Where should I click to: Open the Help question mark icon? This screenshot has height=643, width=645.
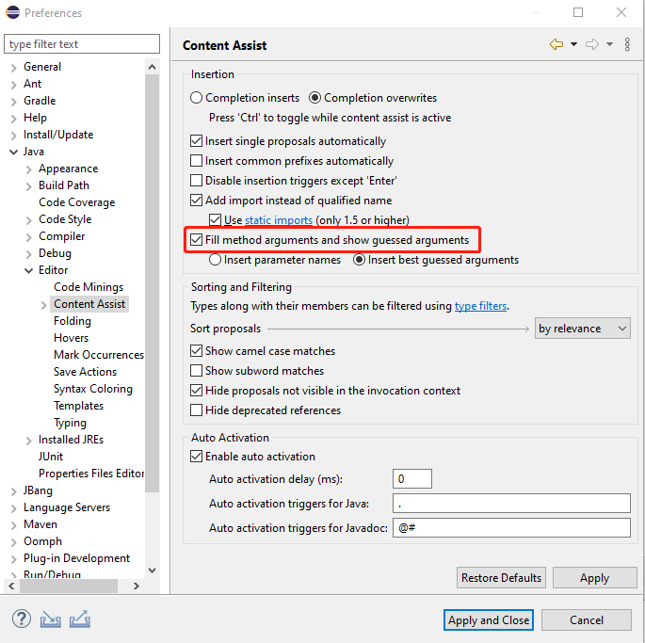click(21, 619)
